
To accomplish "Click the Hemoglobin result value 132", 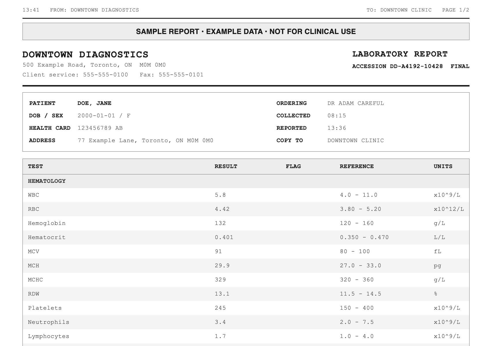I will (220, 223).
